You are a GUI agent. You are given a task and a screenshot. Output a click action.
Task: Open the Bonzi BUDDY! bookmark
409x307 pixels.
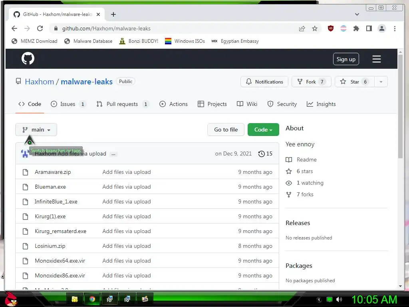tap(139, 41)
